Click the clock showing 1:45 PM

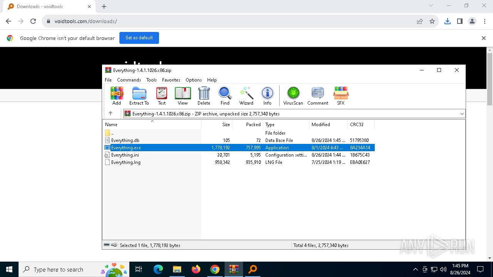click(x=460, y=266)
